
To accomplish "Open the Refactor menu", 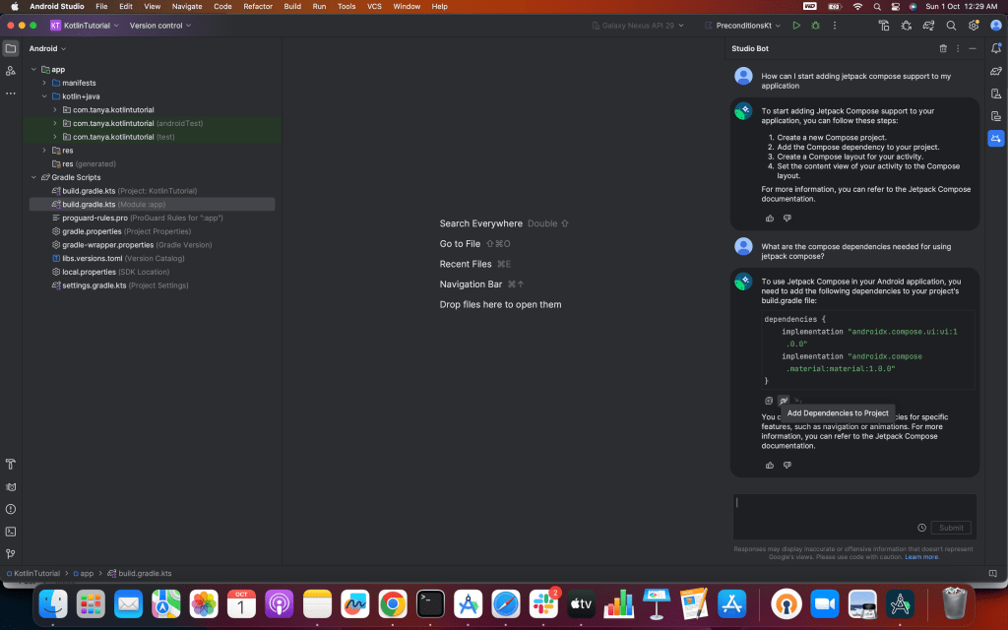I will 258,7.
